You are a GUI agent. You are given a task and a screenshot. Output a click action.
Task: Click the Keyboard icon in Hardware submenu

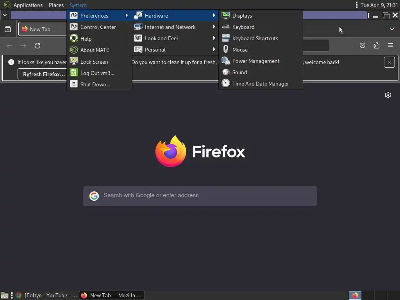point(225,27)
